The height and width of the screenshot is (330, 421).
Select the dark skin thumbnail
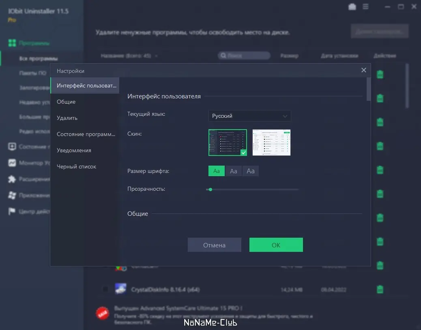point(228,143)
